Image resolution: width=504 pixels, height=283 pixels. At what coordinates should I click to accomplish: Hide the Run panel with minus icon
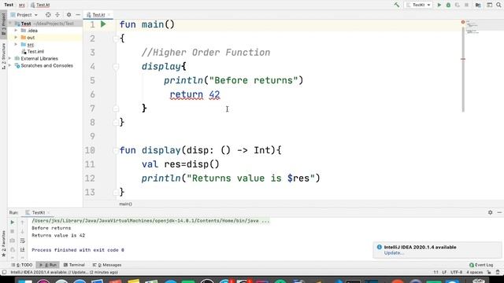[x=499, y=212]
